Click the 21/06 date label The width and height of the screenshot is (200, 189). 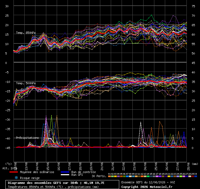(x=113, y=166)
